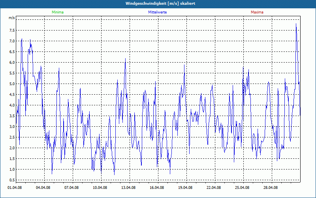Click the 5,5 y-axis value

coord(12,73)
